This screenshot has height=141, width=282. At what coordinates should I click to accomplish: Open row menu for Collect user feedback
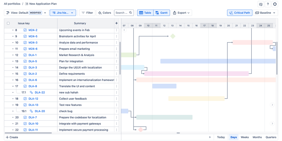point(117,99)
